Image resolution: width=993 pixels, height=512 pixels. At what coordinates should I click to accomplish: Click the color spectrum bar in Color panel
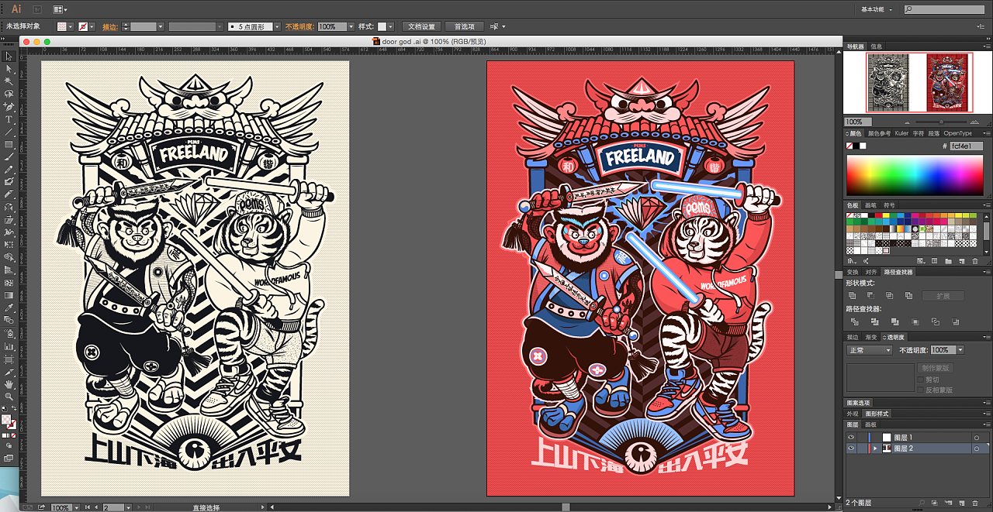(918, 175)
